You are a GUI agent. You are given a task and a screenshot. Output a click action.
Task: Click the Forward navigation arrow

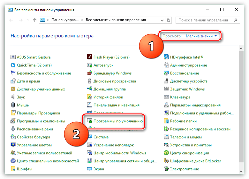[x=21, y=20]
